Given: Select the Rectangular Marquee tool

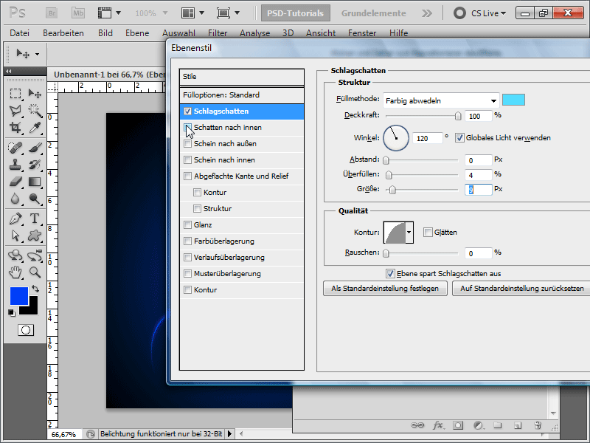Looking at the screenshot, I should [15, 94].
